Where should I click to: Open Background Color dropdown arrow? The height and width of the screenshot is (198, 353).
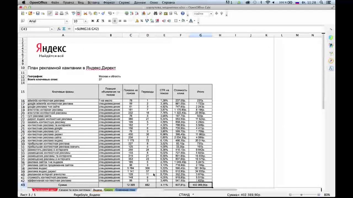point(187,21)
